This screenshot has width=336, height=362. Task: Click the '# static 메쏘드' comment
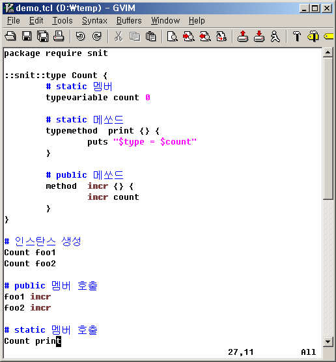(x=85, y=120)
